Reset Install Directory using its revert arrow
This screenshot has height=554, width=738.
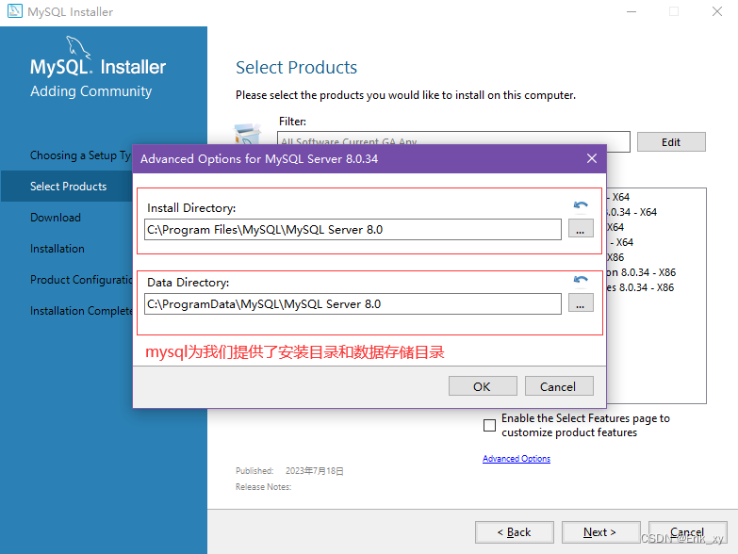pyautogui.click(x=581, y=205)
